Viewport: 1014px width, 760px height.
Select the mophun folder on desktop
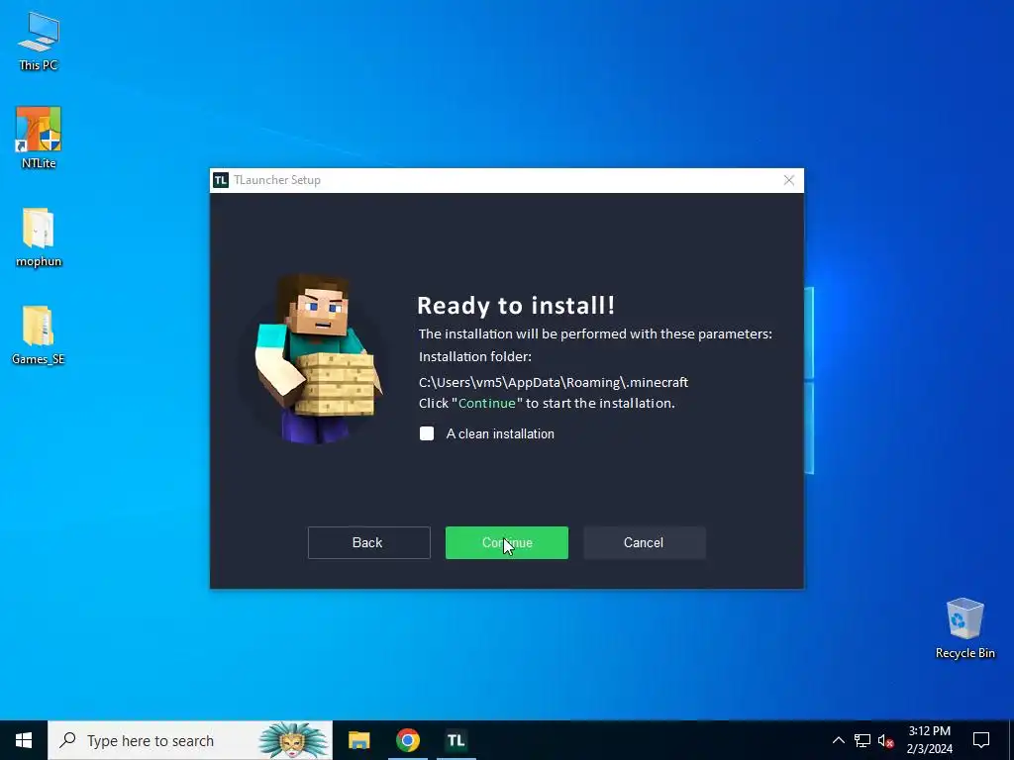click(39, 237)
